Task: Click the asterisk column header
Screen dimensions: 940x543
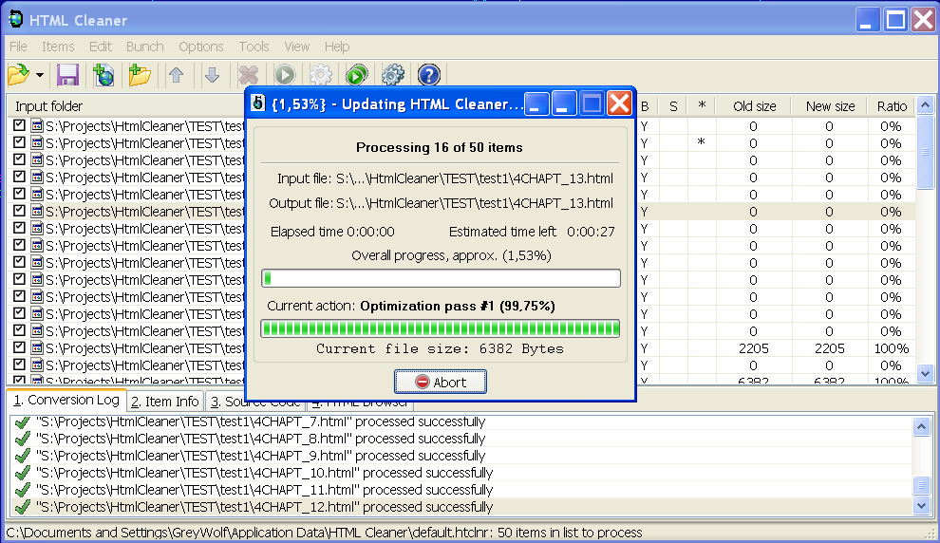Action: tap(702, 106)
